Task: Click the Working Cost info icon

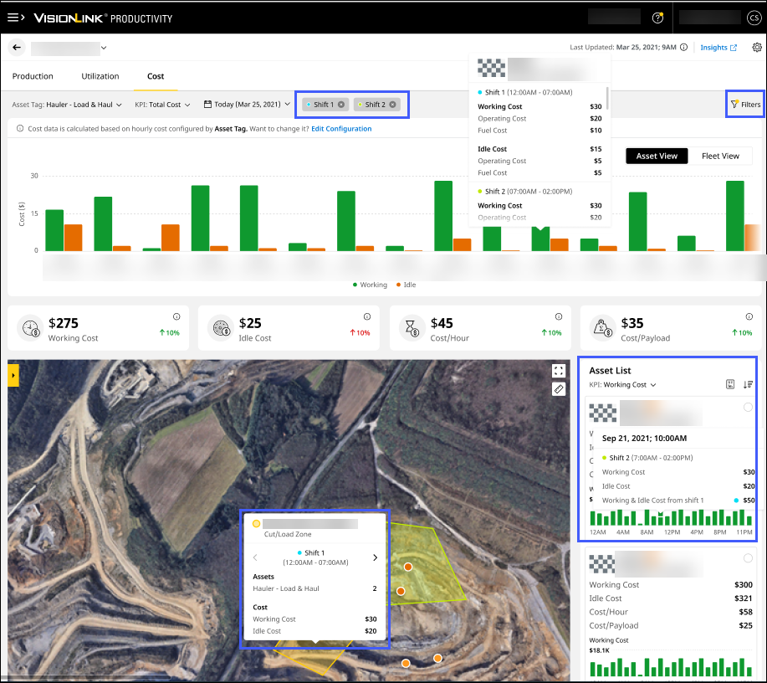Action: 176,317
